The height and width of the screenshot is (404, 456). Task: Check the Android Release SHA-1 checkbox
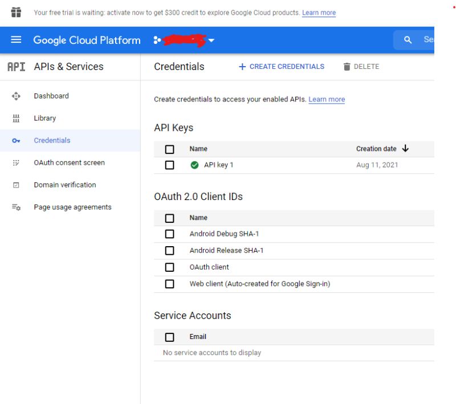pyautogui.click(x=169, y=251)
